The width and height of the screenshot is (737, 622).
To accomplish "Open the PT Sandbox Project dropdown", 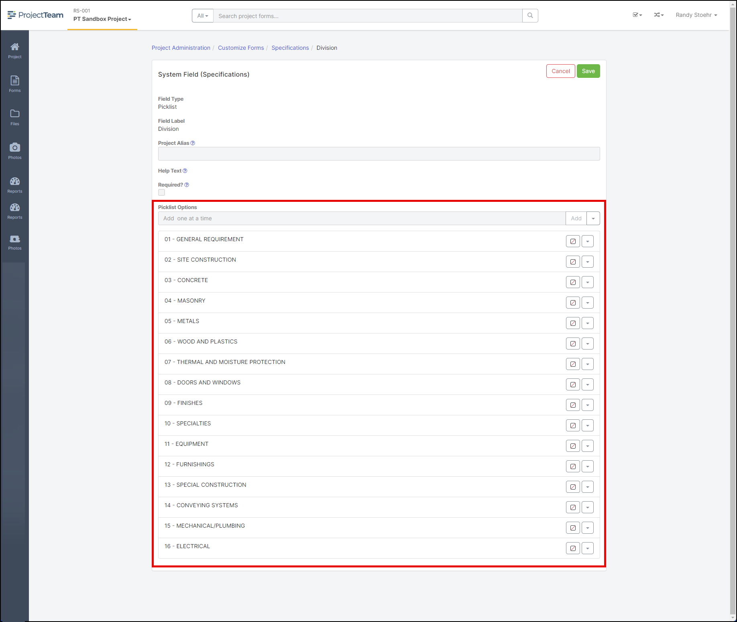I will click(x=102, y=19).
